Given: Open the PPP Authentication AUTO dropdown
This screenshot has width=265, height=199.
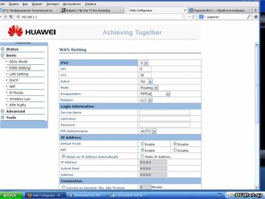Looking at the screenshot, I should coord(148,131).
